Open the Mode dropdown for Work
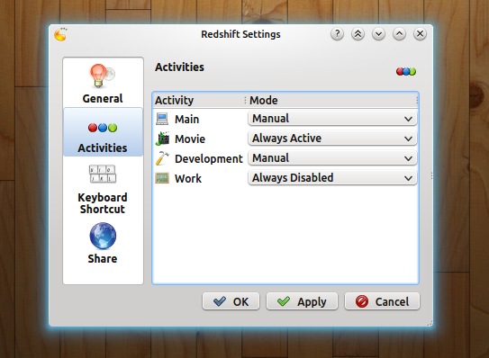 pos(332,178)
